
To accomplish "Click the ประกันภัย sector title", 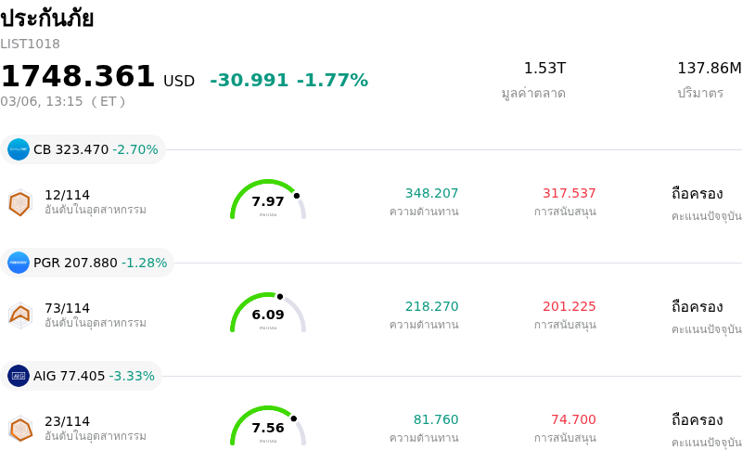I will coord(47,19).
